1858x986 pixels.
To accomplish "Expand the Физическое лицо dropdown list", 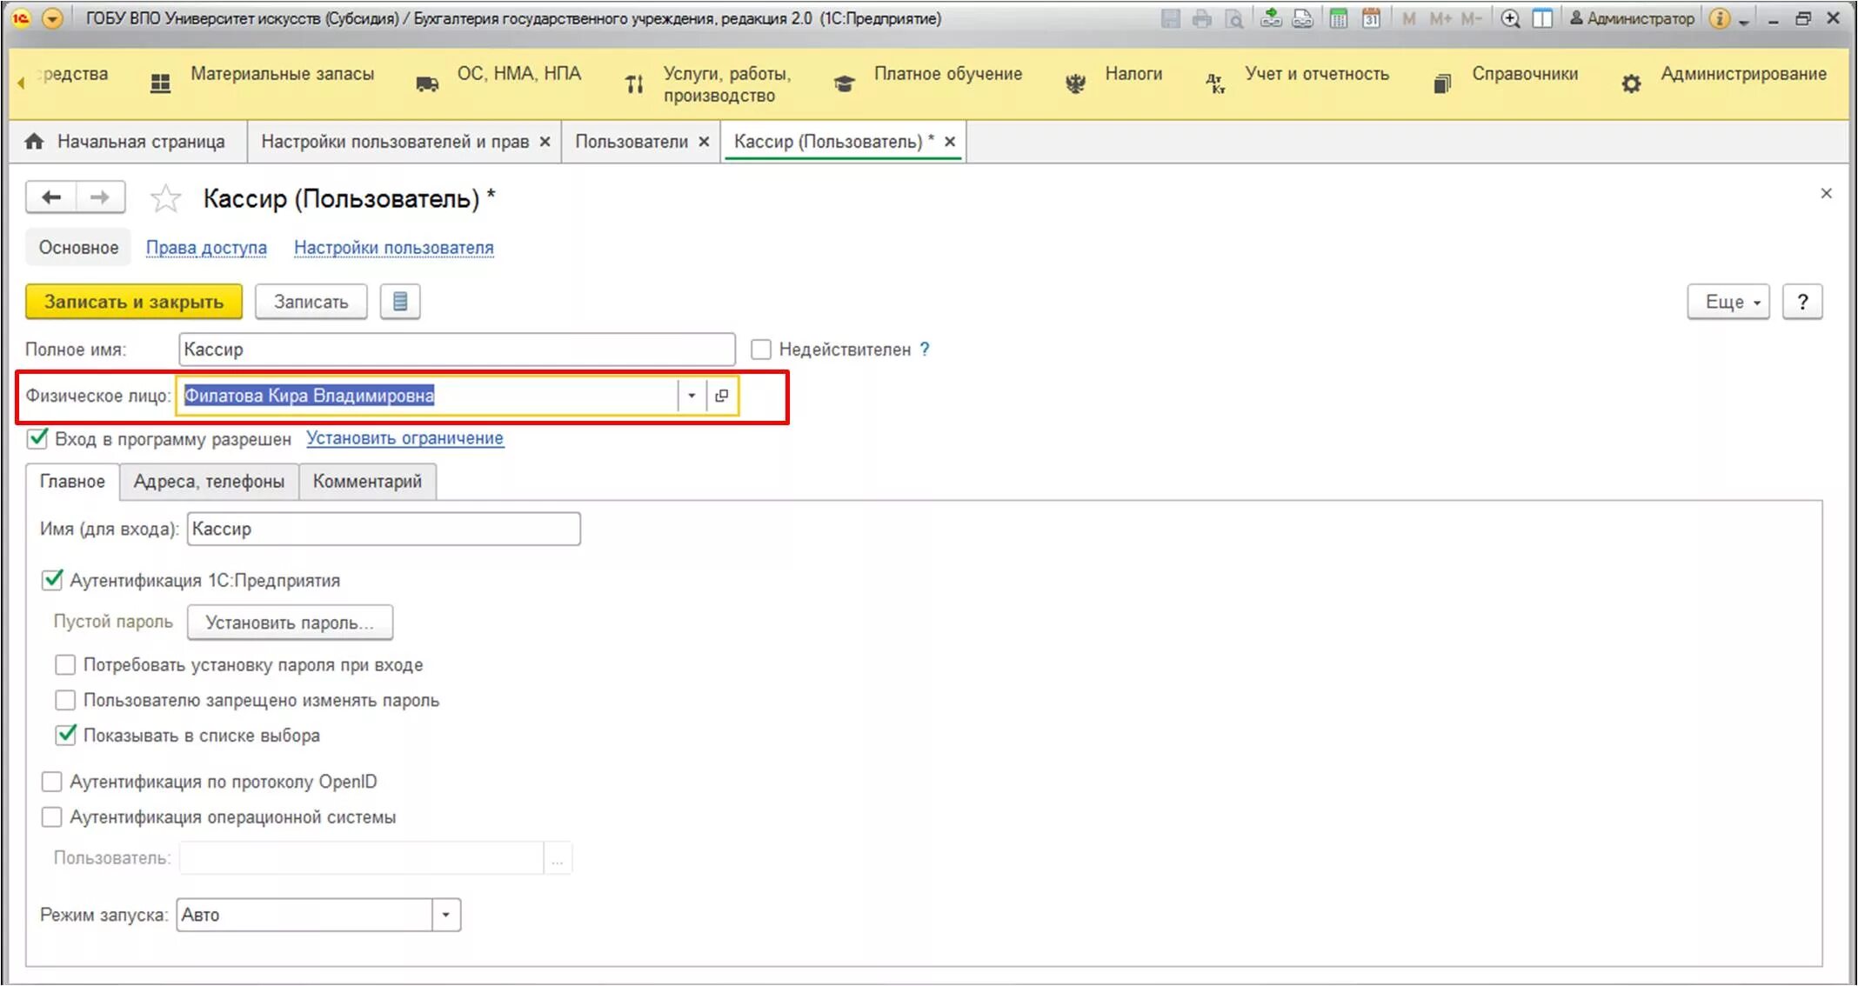I will click(692, 396).
